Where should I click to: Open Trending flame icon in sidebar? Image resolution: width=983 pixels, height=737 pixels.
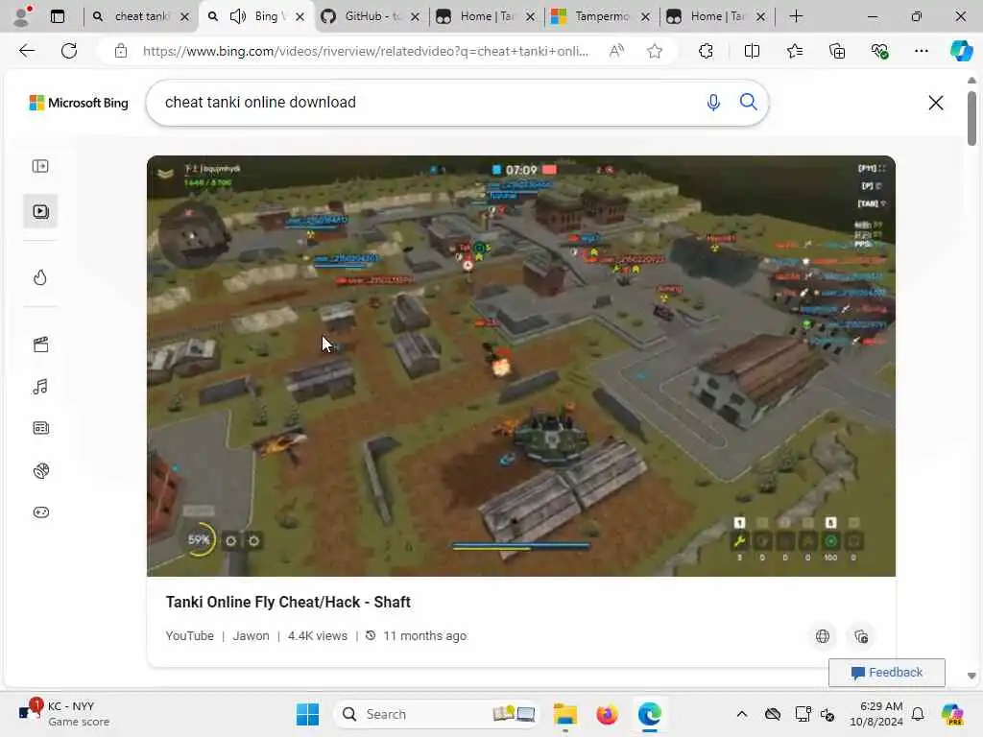click(40, 277)
